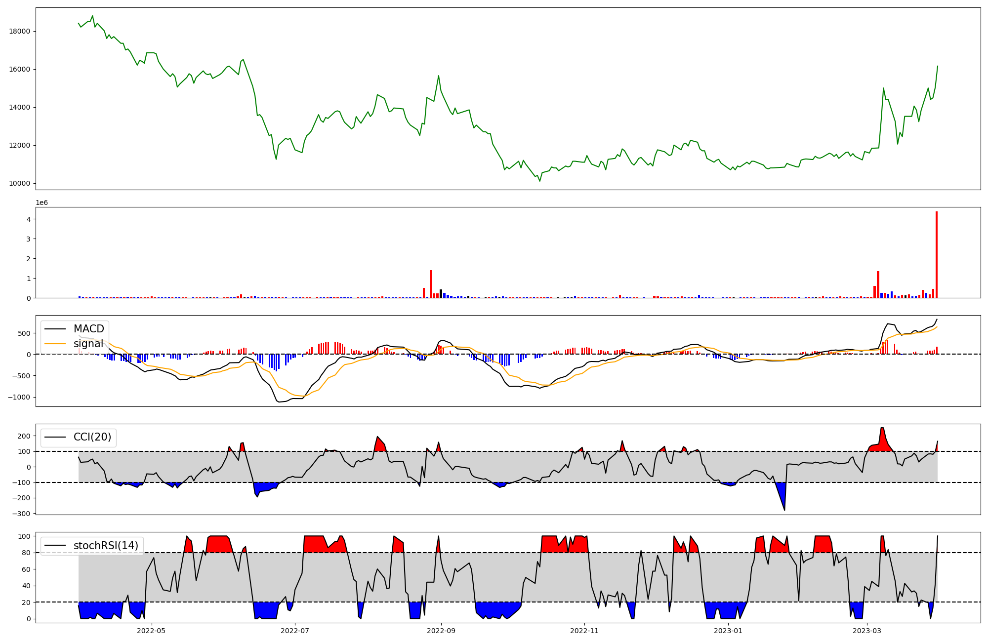The height and width of the screenshot is (642, 988).
Task: Click the black MACD legend line sample
Action: pos(55,329)
